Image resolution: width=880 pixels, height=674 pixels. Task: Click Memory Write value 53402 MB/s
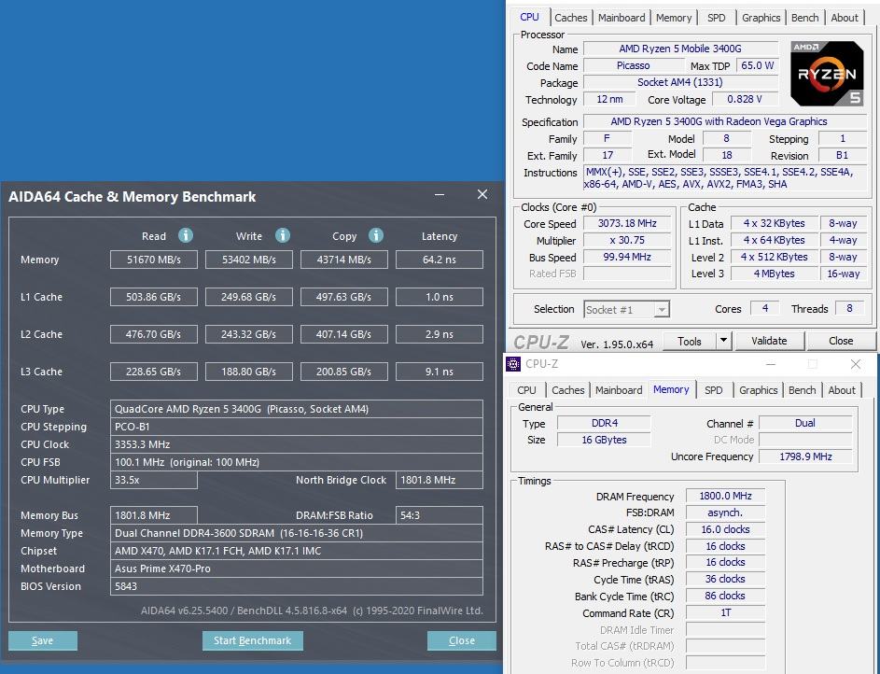pos(248,260)
